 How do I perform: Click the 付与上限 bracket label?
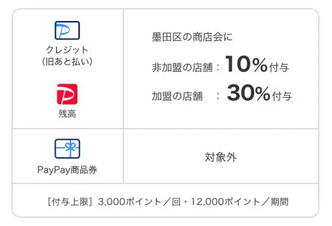(x=69, y=201)
